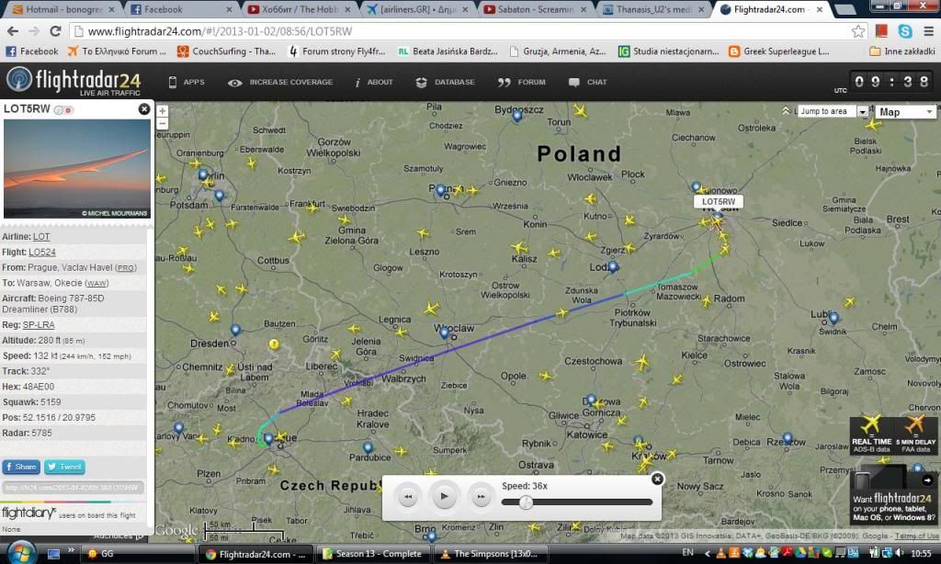Click the airport pin at Lodz

(613, 266)
